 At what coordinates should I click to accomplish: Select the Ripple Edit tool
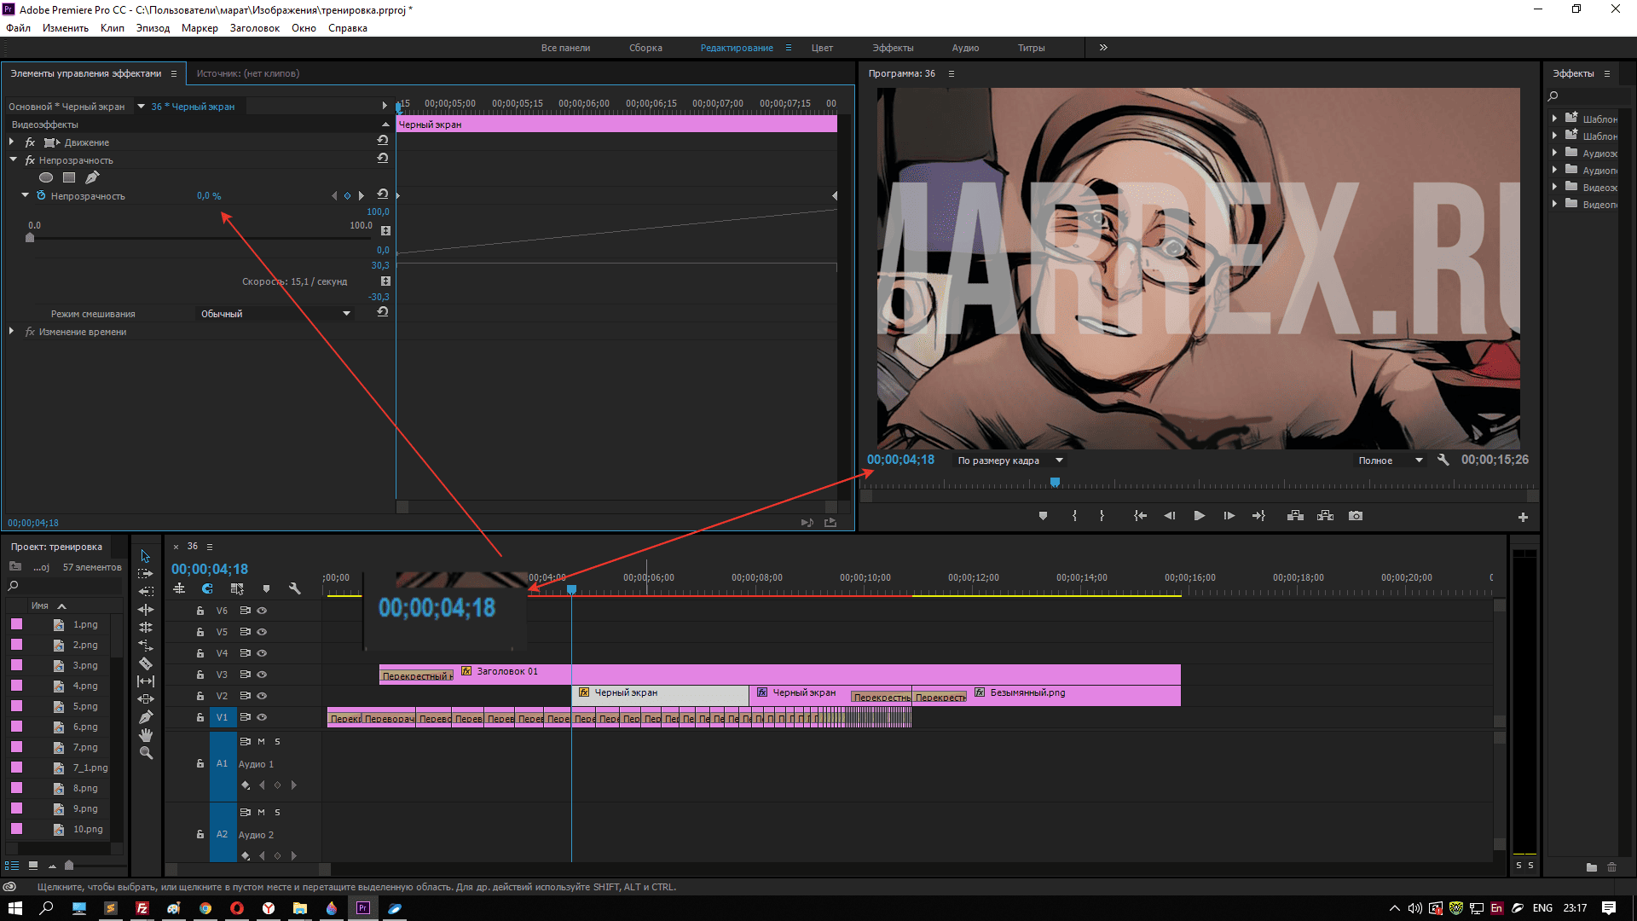146,610
